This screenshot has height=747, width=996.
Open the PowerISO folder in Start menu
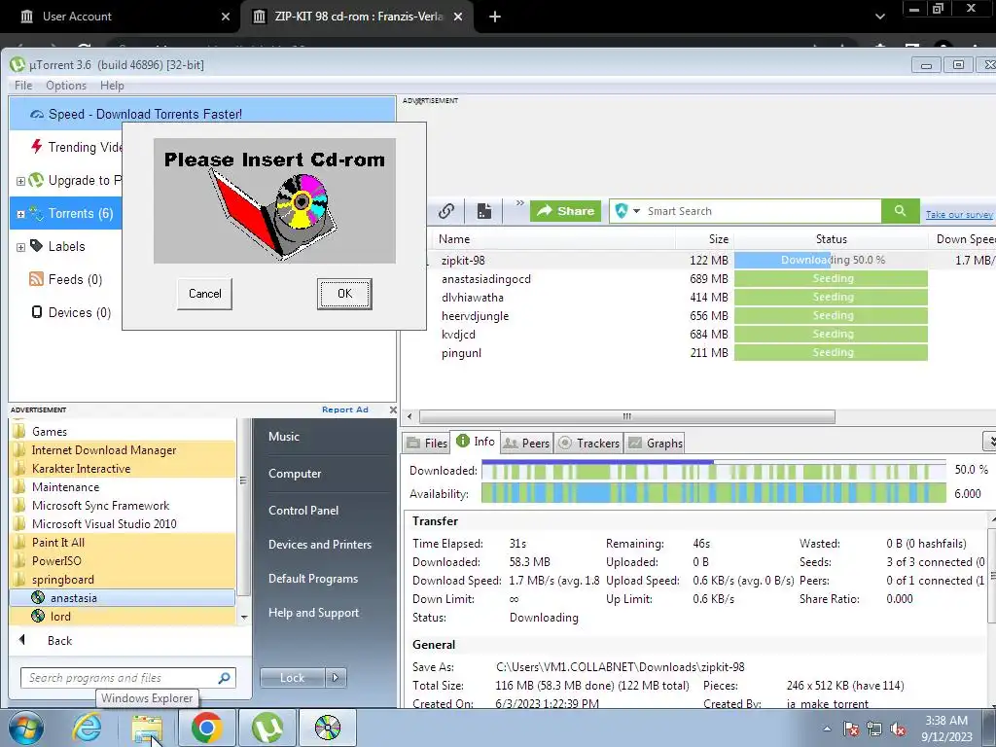point(123,561)
